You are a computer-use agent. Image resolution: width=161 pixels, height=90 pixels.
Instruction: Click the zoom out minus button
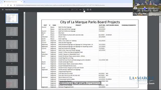(76, 9)
